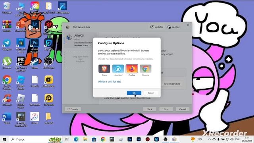Open the Epic Games Launcher shortcut

[x=21, y=64]
